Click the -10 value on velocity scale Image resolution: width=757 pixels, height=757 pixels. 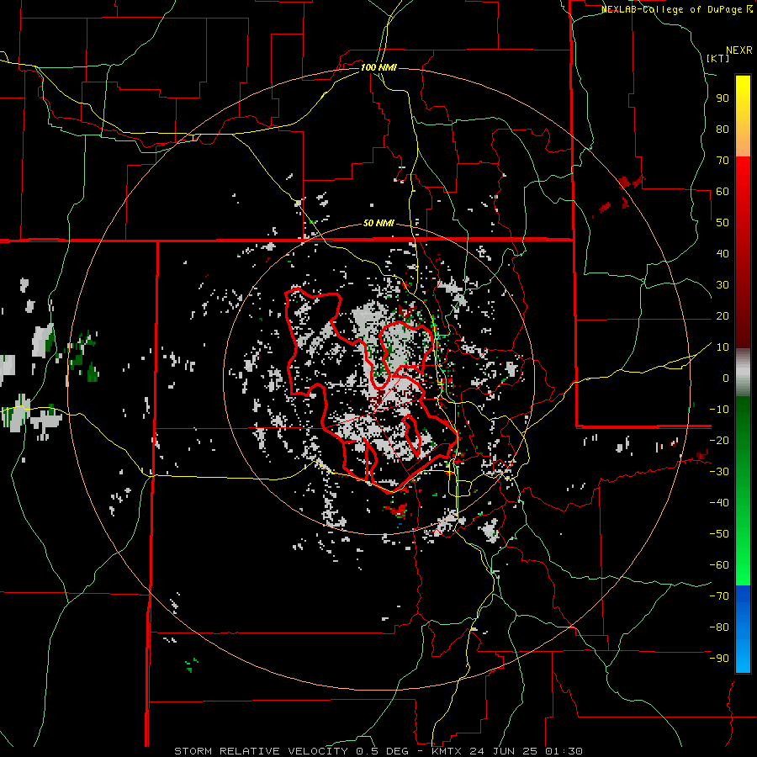tap(719, 410)
